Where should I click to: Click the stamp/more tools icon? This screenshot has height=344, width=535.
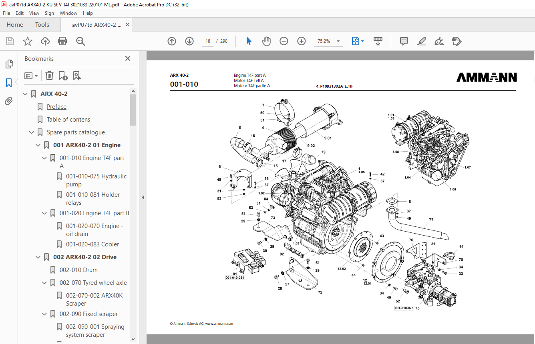[457, 41]
